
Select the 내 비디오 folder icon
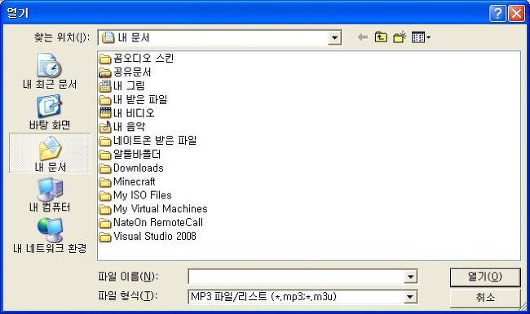click(x=105, y=113)
